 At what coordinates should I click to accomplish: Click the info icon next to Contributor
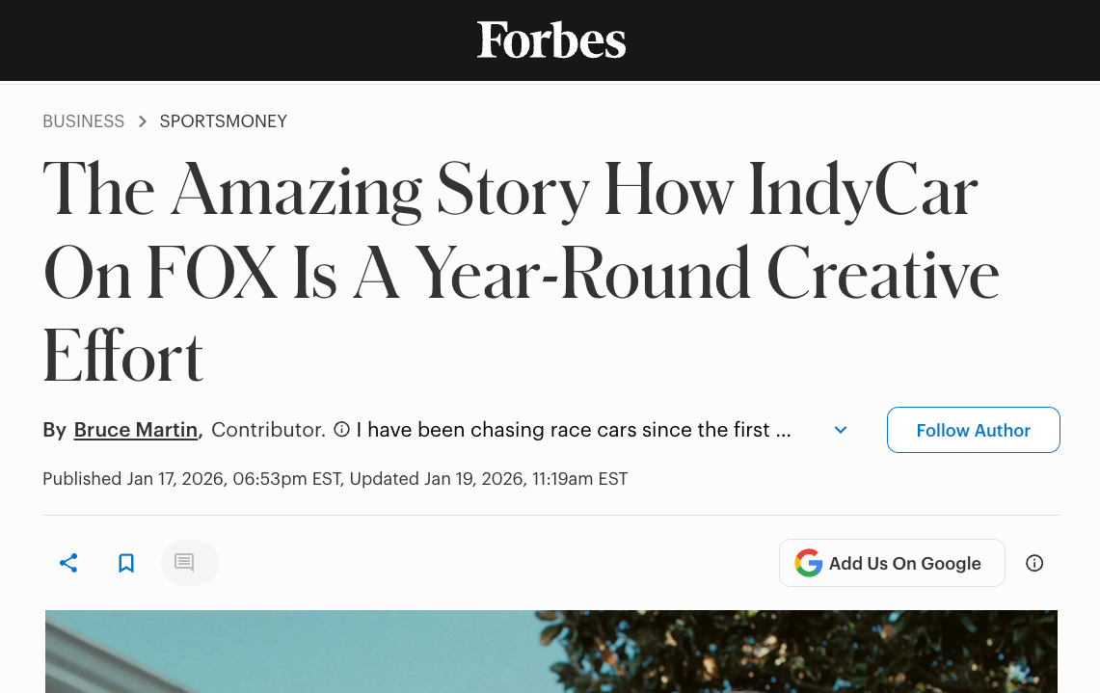coord(341,429)
